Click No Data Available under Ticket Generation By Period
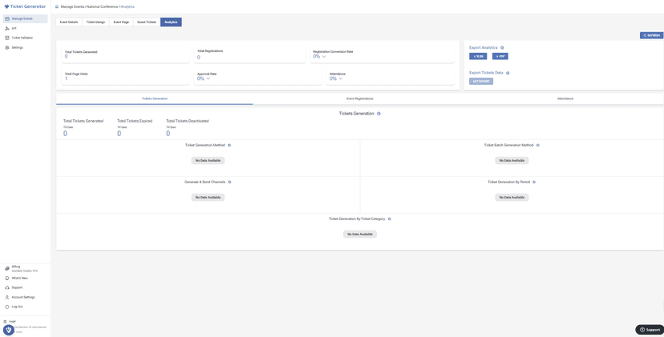Viewport: 664px width, 337px height. (512, 198)
